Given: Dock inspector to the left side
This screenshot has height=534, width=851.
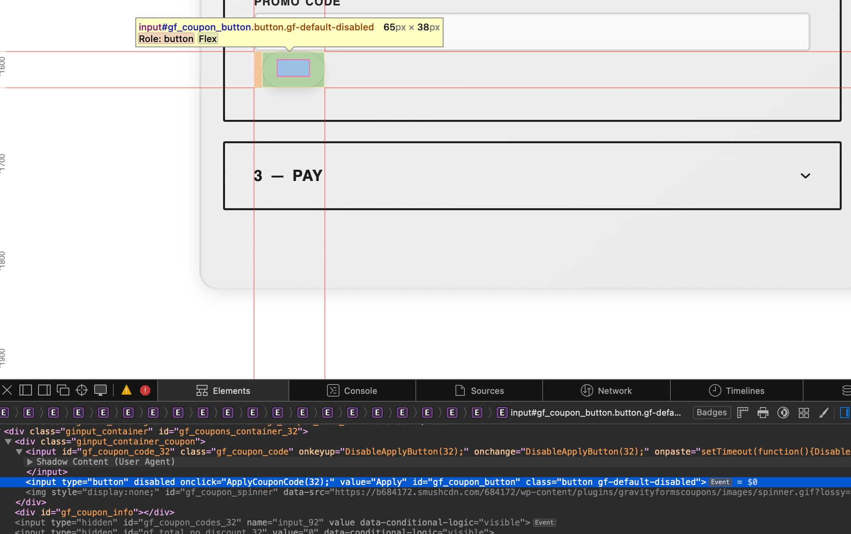Looking at the screenshot, I should (x=26, y=390).
